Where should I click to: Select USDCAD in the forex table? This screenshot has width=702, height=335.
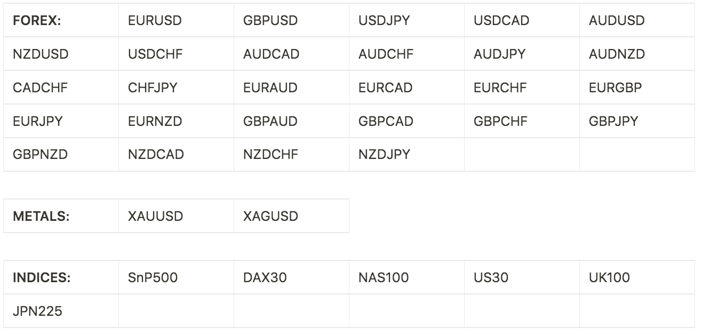coord(522,20)
